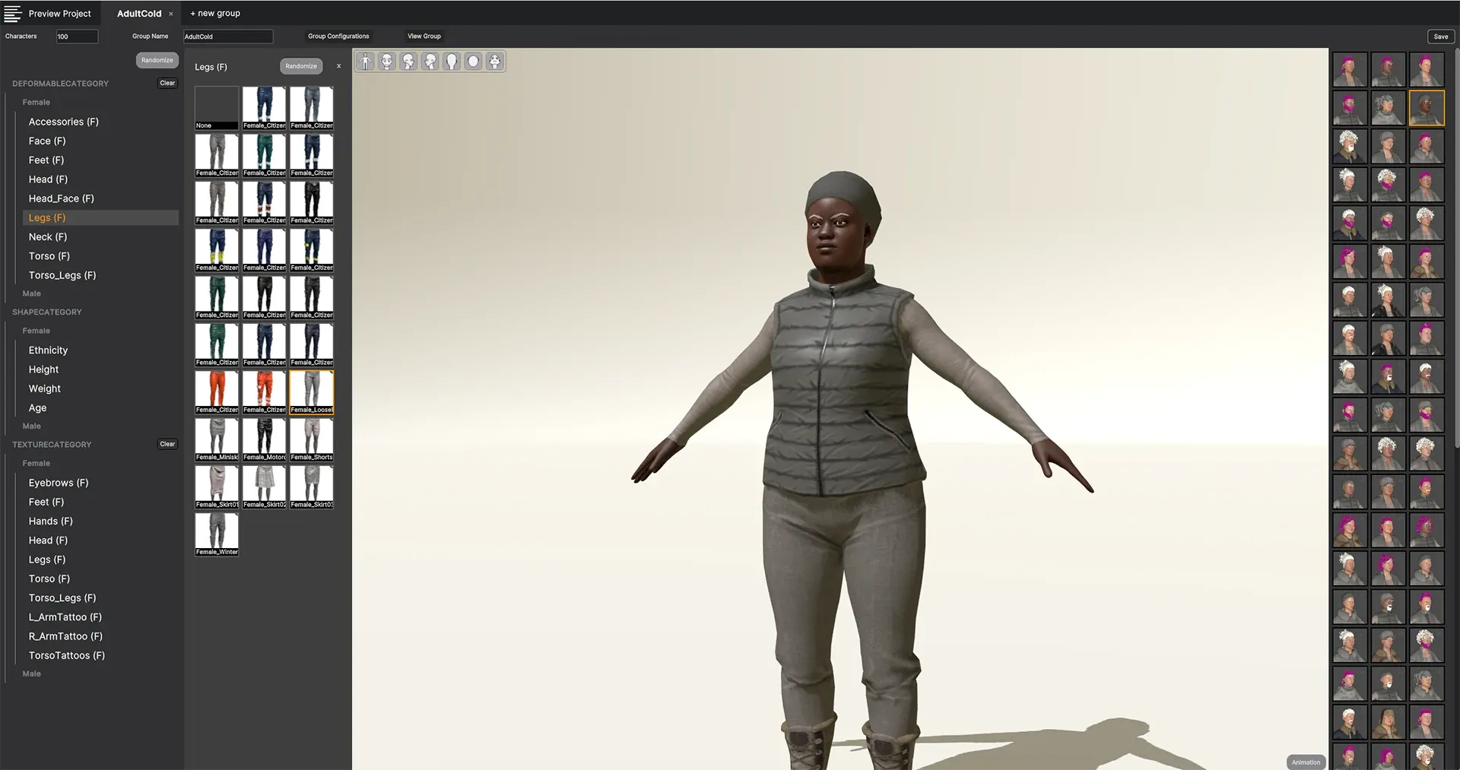
Task: Collapse the Female group under TEXTURECATEGORY
Action: point(36,463)
